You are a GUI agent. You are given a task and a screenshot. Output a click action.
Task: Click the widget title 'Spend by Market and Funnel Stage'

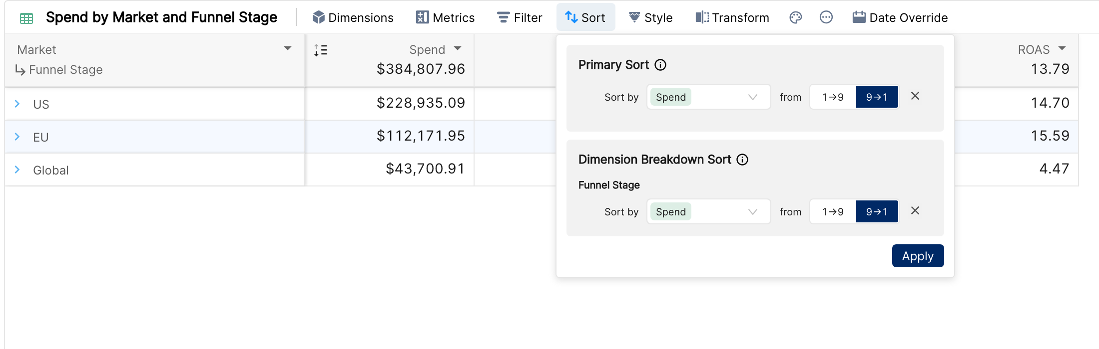click(161, 17)
